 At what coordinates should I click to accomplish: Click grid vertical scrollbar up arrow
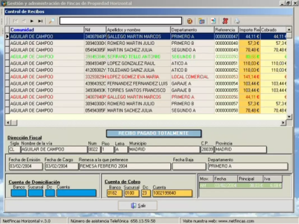(x=289, y=29)
